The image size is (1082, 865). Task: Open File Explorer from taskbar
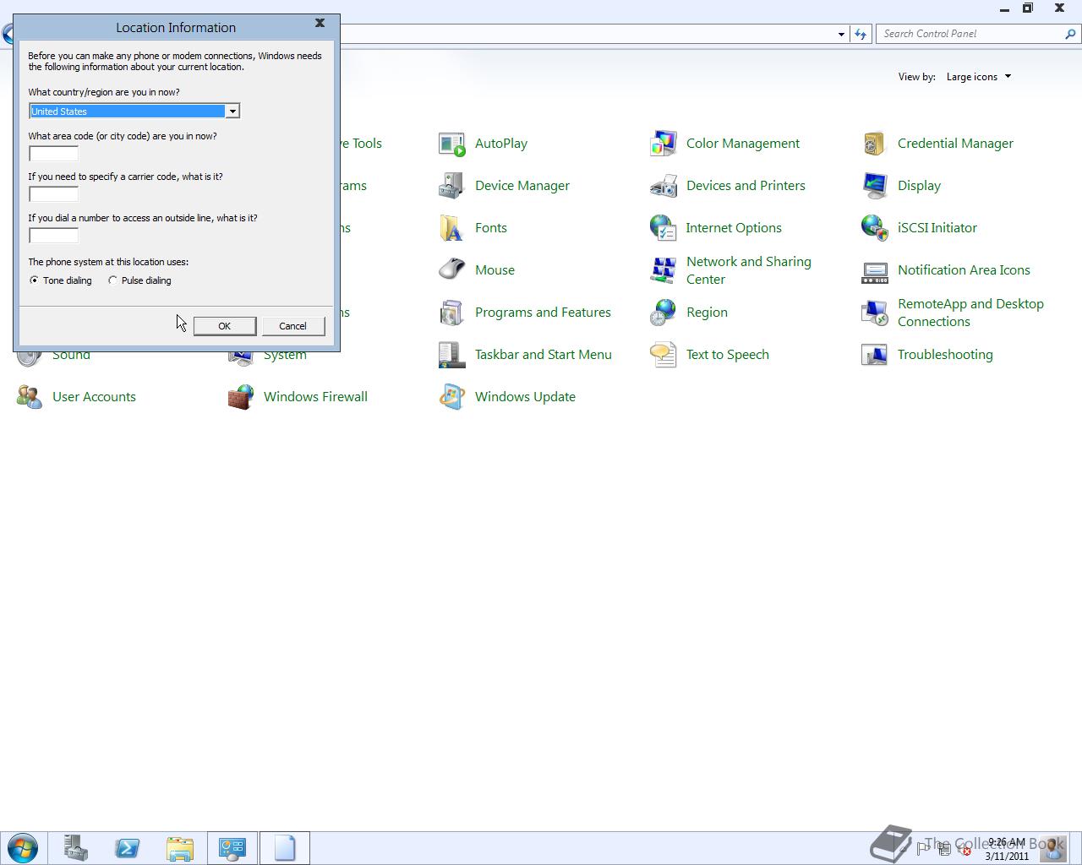pyautogui.click(x=180, y=848)
